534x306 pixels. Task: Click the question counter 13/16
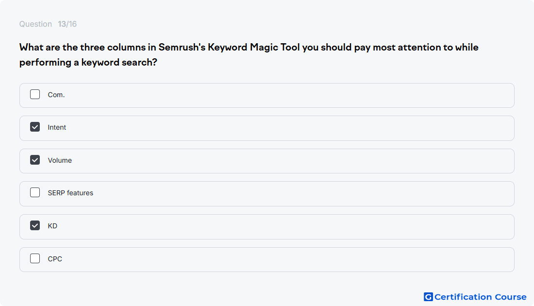(67, 24)
